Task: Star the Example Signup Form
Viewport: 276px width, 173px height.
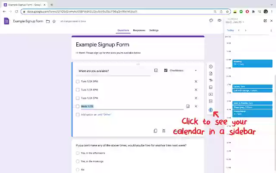Action: [54, 21]
